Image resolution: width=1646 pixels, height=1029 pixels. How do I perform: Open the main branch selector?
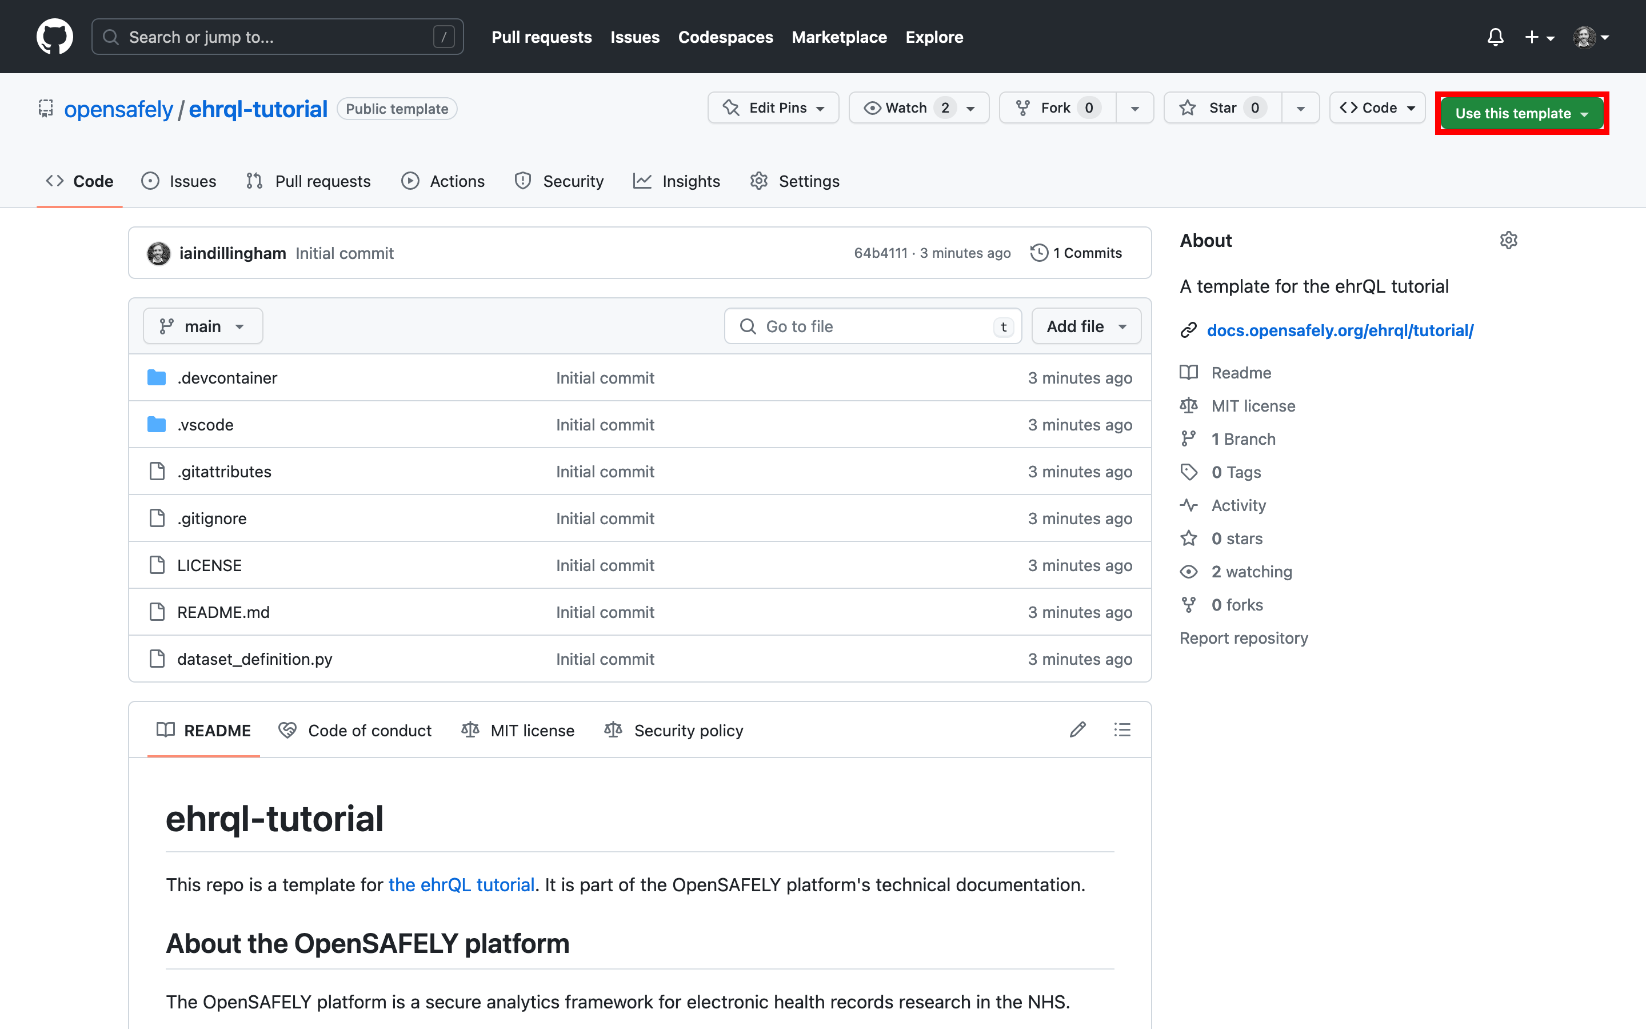pyautogui.click(x=203, y=326)
